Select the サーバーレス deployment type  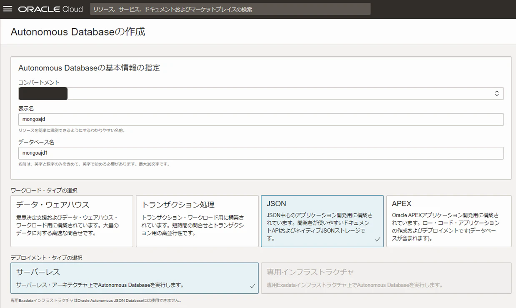[134, 278]
